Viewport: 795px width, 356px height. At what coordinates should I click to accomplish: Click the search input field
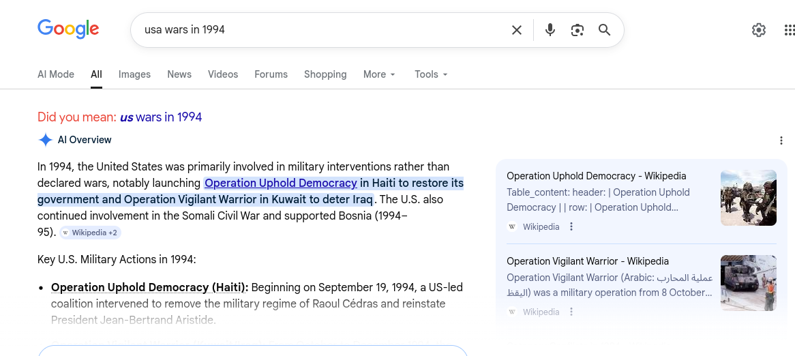320,30
